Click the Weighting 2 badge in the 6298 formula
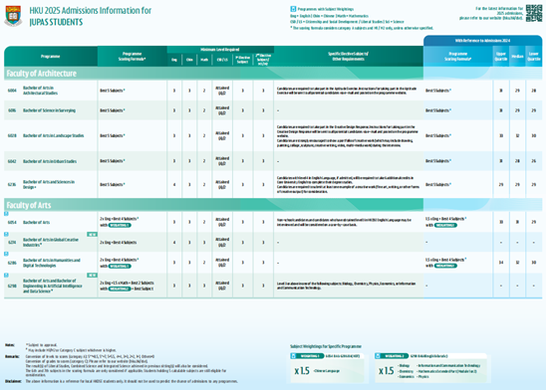 point(120,289)
